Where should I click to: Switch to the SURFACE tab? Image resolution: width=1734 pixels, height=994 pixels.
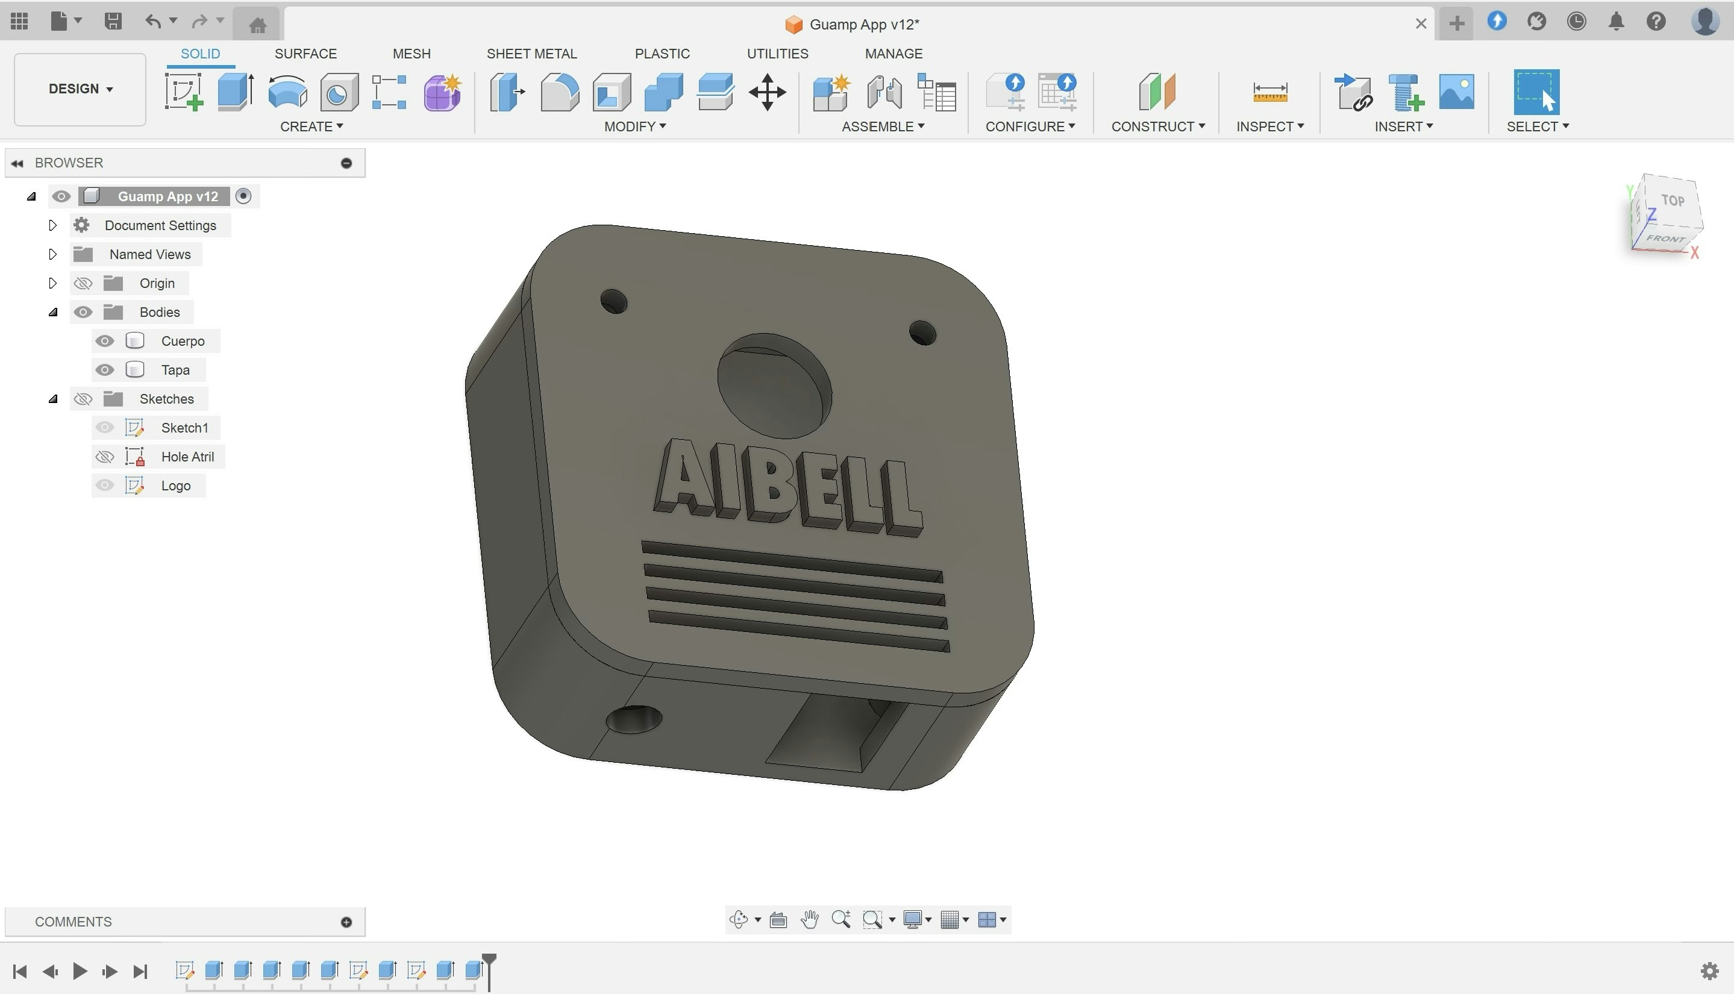(305, 53)
